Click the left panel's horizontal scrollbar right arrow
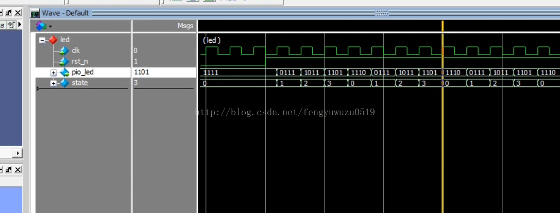This screenshot has height=213, width=560. coord(18,153)
